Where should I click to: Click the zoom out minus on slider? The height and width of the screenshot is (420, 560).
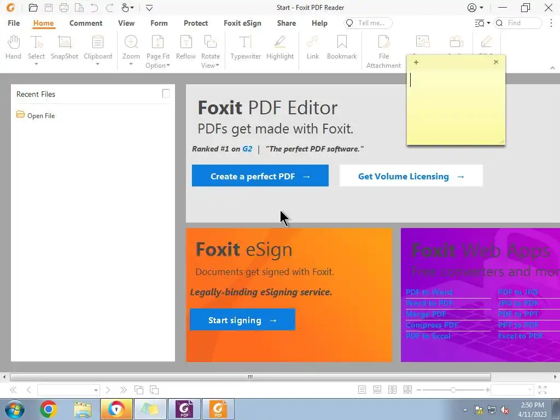pyautogui.click(x=419, y=390)
